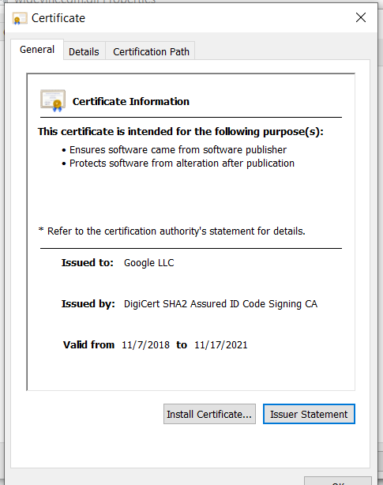
Task: Click the DigiCert SHA2 Assured ID issuer name
Action: click(220, 304)
